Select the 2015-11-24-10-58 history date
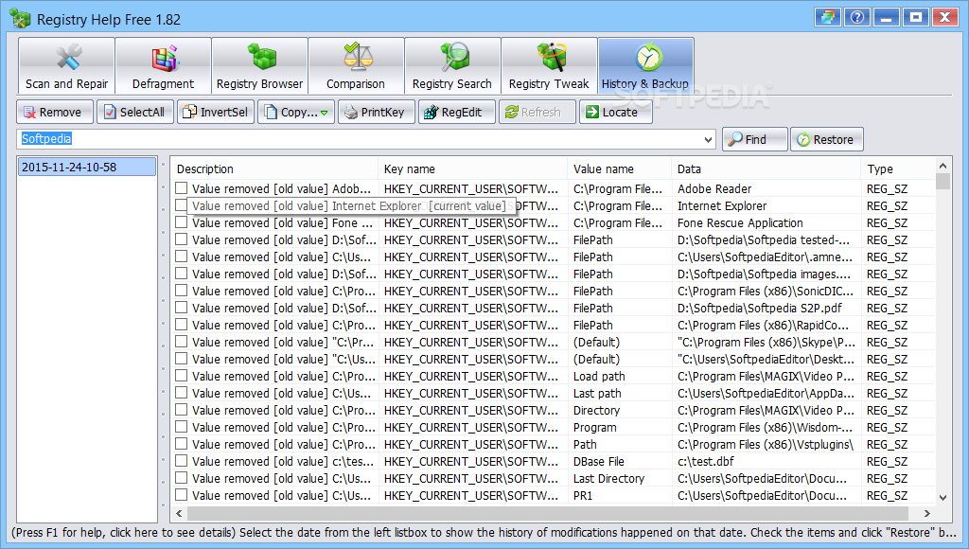Viewport: 969px width, 549px height. click(86, 167)
